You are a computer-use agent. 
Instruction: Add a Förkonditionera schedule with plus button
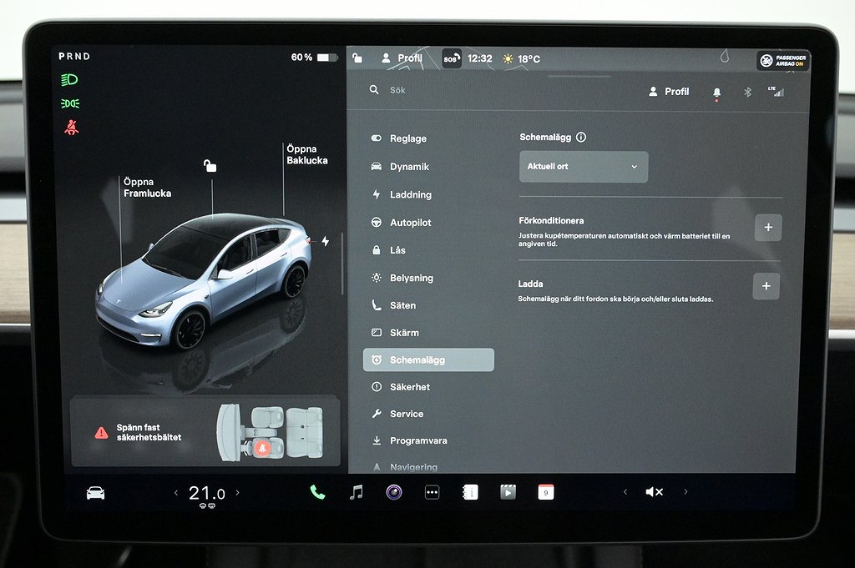pos(768,227)
